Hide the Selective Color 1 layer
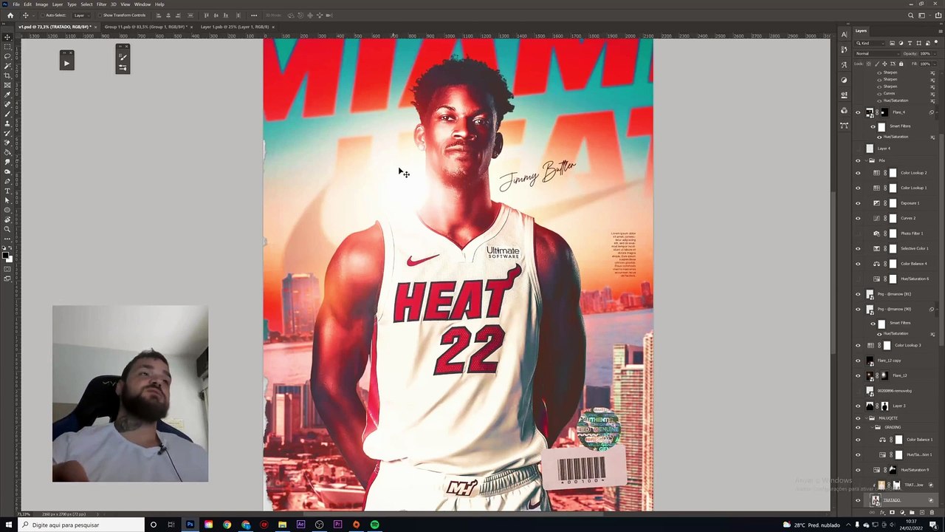The height and width of the screenshot is (532, 945). 858,248
